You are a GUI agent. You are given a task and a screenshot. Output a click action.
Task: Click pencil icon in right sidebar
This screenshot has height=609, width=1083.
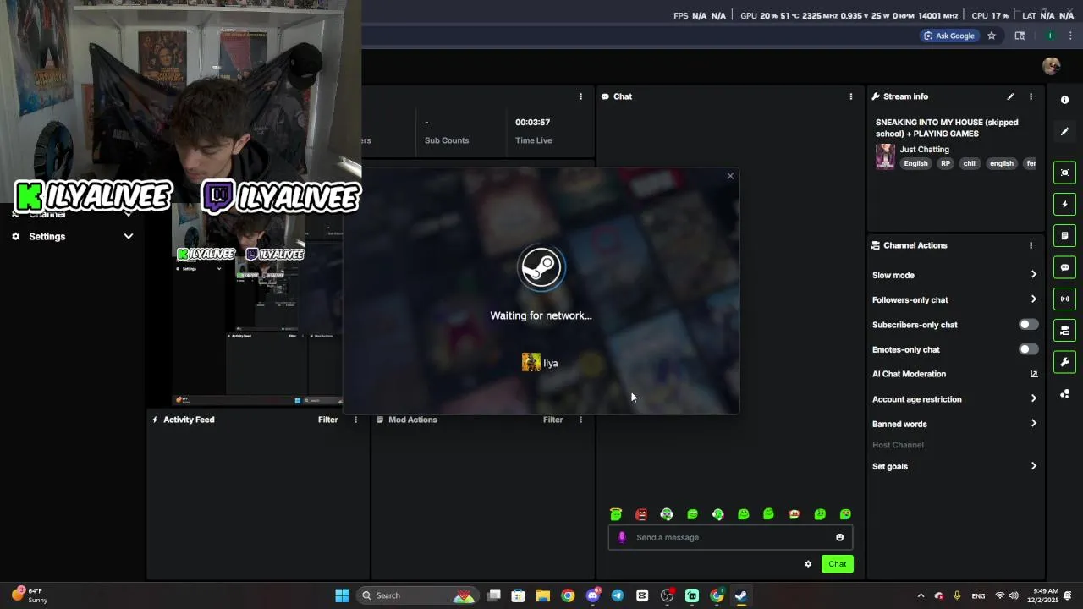[1064, 131]
